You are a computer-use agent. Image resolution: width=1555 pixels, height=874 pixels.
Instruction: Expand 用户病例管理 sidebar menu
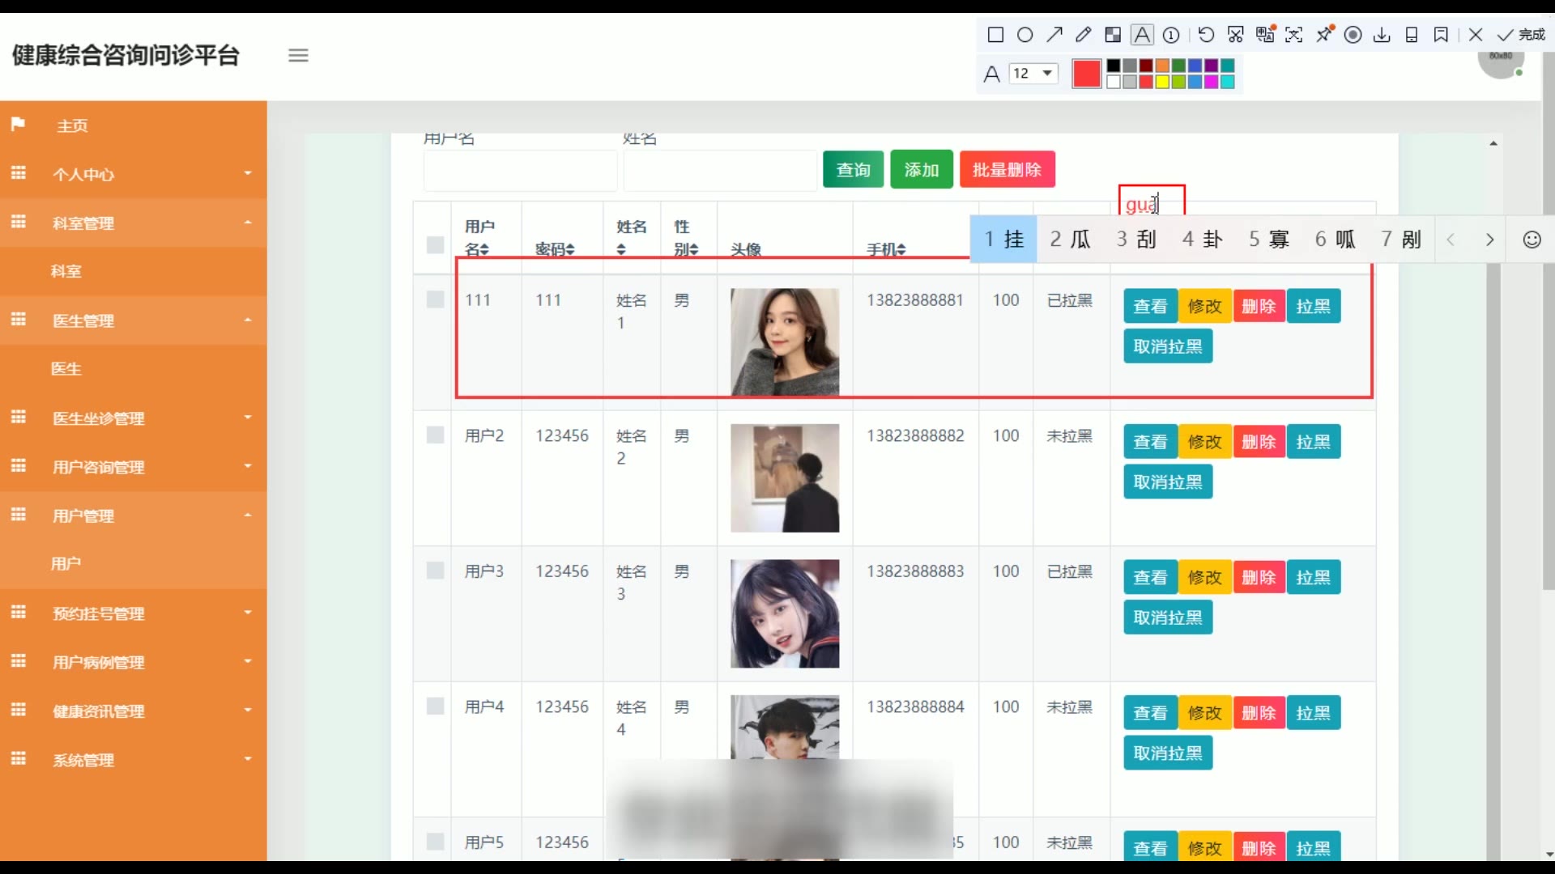pyautogui.click(x=134, y=662)
